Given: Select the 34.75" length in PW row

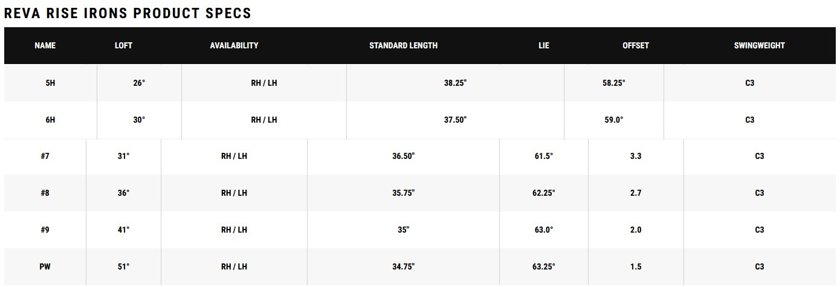Looking at the screenshot, I should (x=403, y=266).
